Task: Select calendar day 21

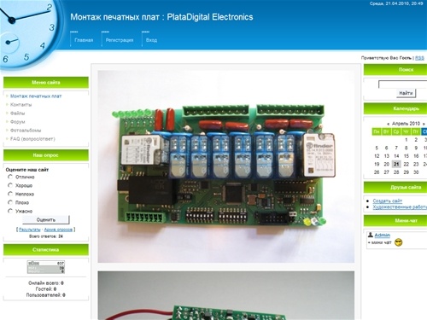Action: (396, 164)
